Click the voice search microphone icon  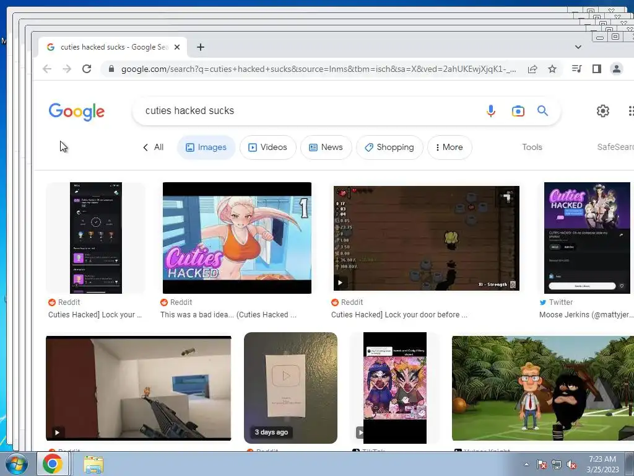(x=491, y=111)
